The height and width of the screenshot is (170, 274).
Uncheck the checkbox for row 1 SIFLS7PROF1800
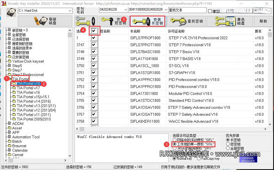click(x=94, y=38)
